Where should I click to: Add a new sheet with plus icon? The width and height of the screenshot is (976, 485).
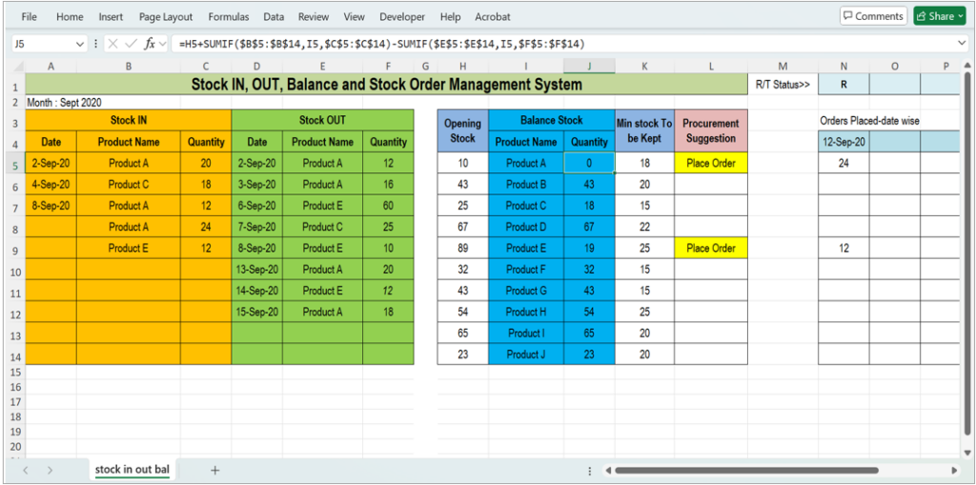[x=214, y=470]
